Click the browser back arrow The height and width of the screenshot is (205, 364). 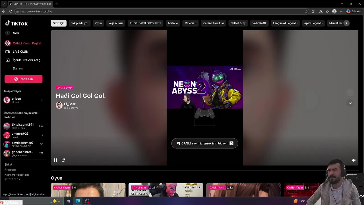4,11
